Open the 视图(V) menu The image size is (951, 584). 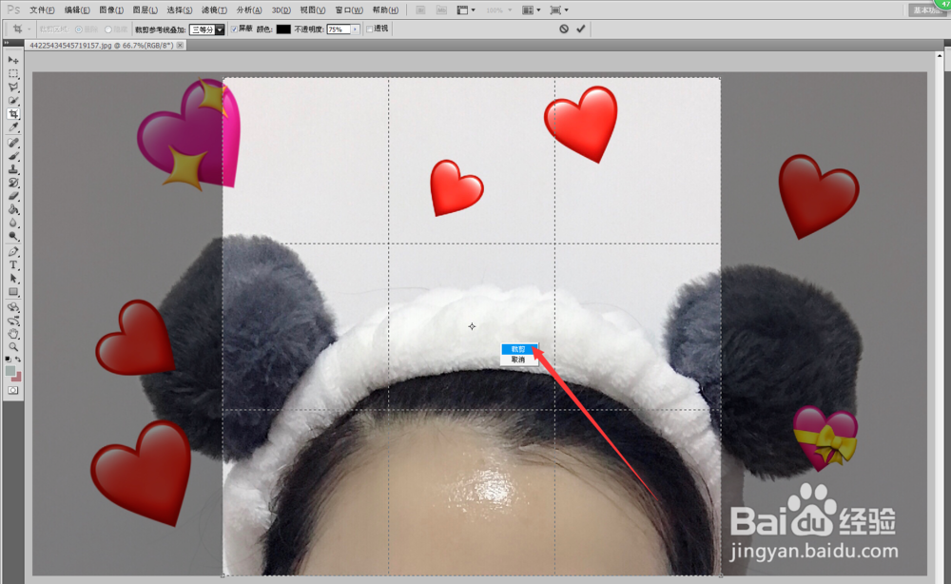coord(312,10)
